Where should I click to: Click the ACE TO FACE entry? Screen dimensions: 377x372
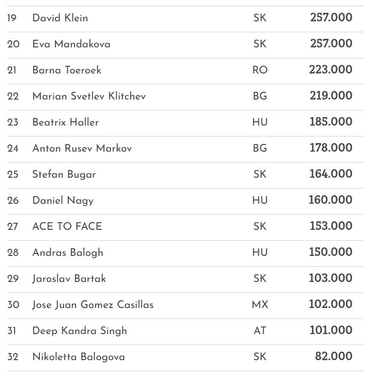[x=67, y=227]
